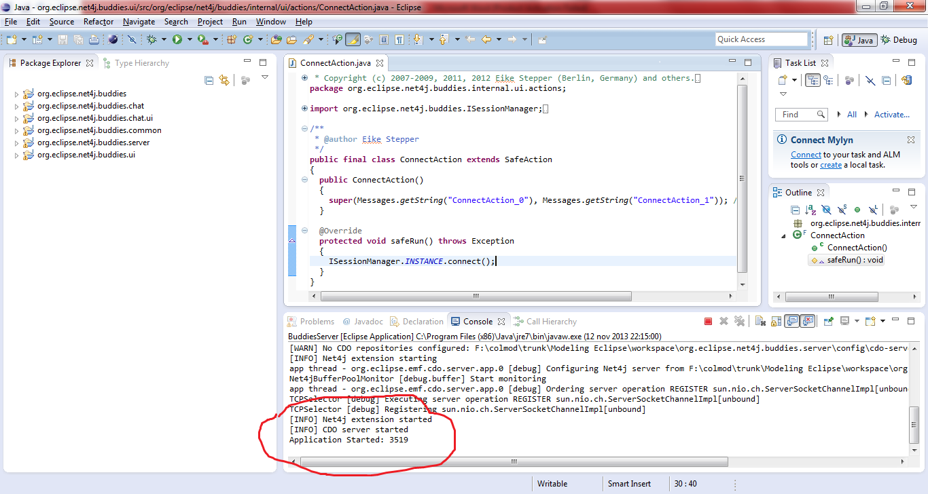Terminate the BuddiesServer with red stop icon

708,321
